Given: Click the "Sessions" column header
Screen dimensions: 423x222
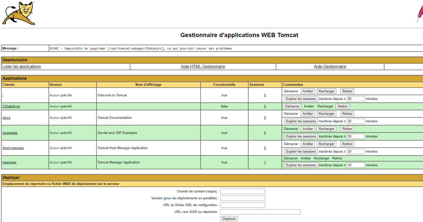Looking at the screenshot, I should pos(257,85).
